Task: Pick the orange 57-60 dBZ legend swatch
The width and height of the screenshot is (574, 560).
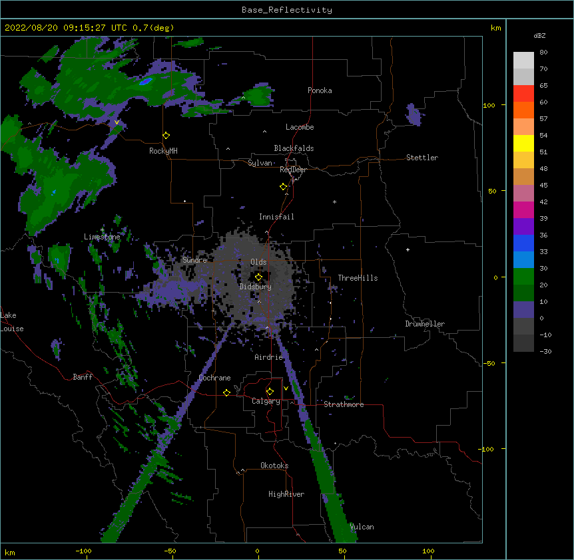Action: 523,110
